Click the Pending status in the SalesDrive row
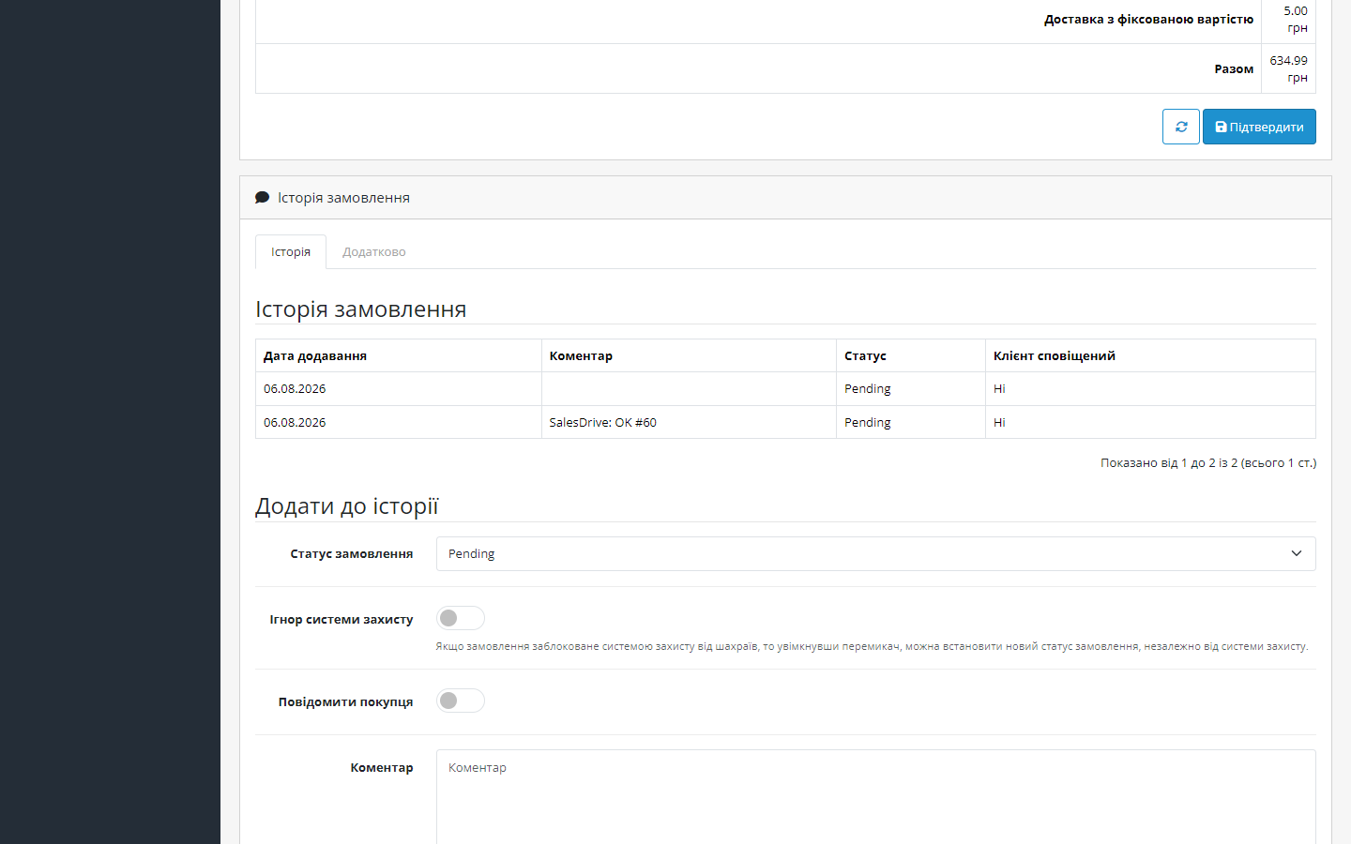This screenshot has width=1351, height=844. coord(868,422)
